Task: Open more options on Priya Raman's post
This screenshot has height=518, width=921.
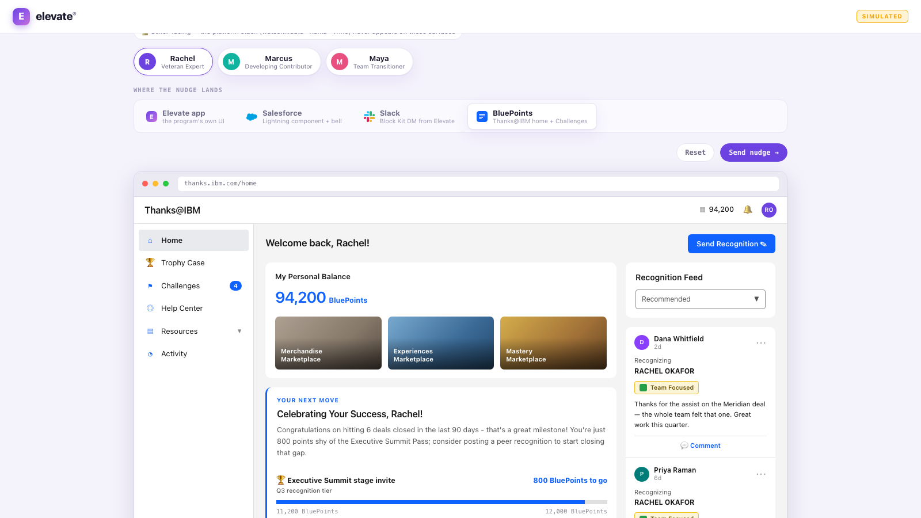Action: (761, 474)
